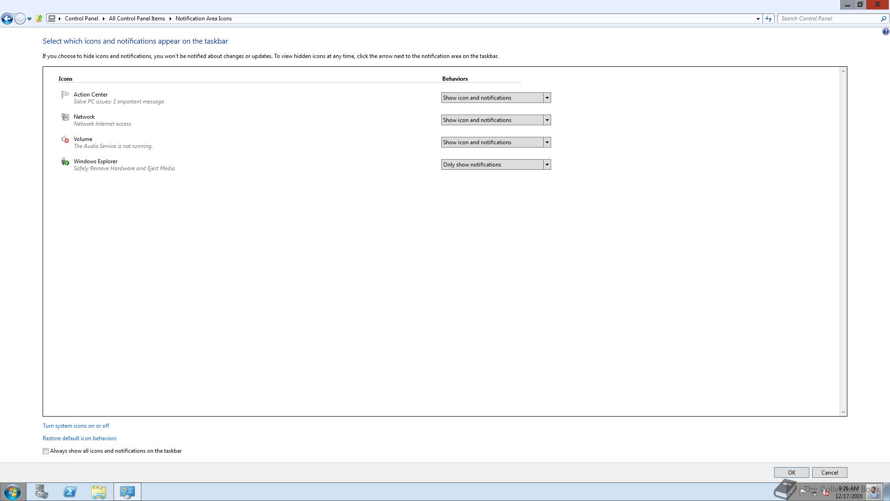Click 'Restore default icon behaviors' link

(79, 438)
